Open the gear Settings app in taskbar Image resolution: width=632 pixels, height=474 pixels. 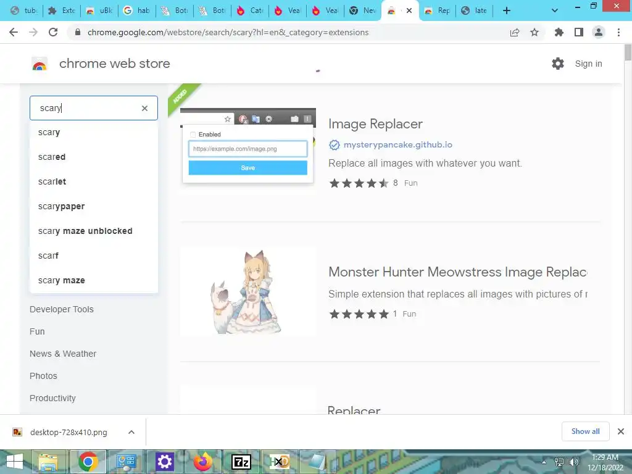click(x=164, y=462)
